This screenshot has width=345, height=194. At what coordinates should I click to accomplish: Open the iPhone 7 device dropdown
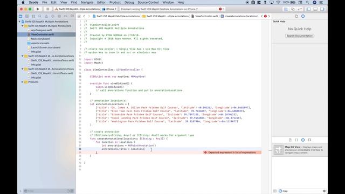tap(109, 9)
